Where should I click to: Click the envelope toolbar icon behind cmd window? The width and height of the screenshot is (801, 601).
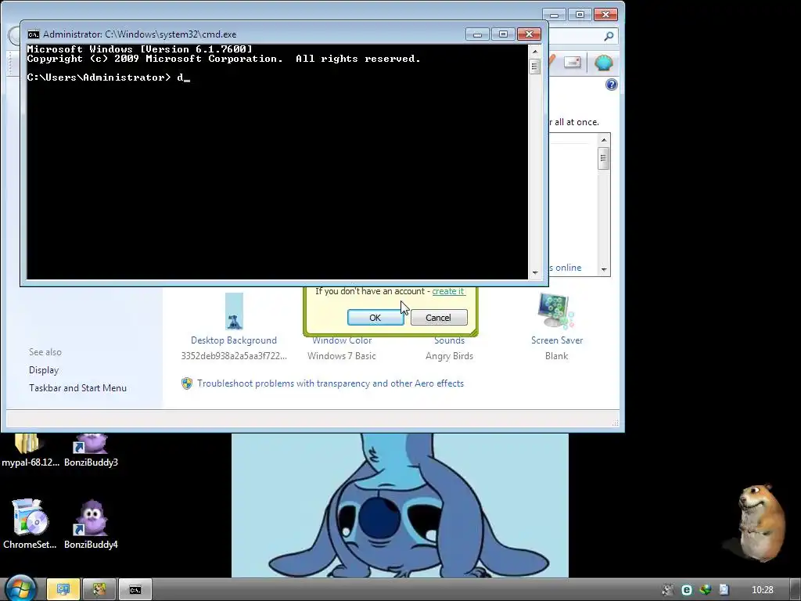point(572,63)
